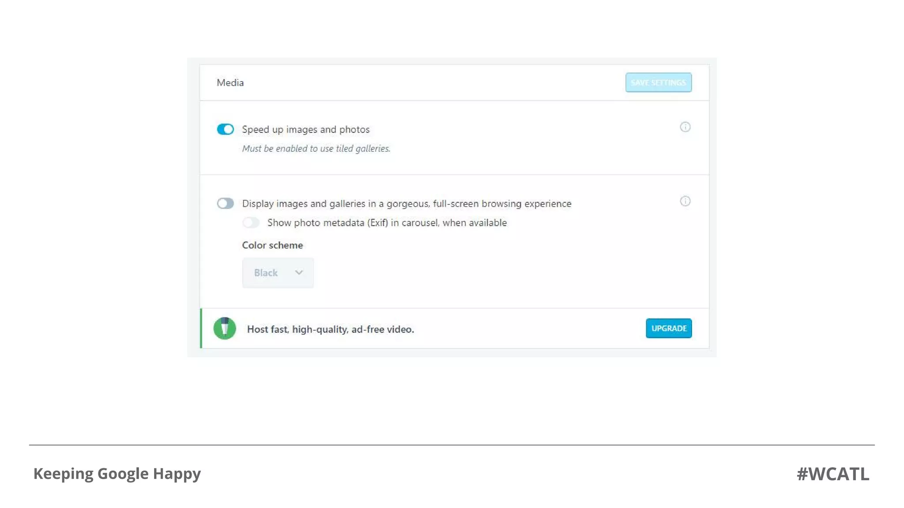Click 'Host fast, high-quality, ad-free video' text
Screen dimensions: 904x508
(330, 329)
